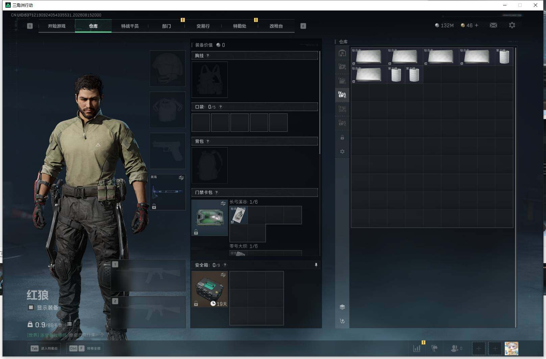Select the safe box with 19天 timer
The height and width of the screenshot is (359, 546).
(x=209, y=289)
